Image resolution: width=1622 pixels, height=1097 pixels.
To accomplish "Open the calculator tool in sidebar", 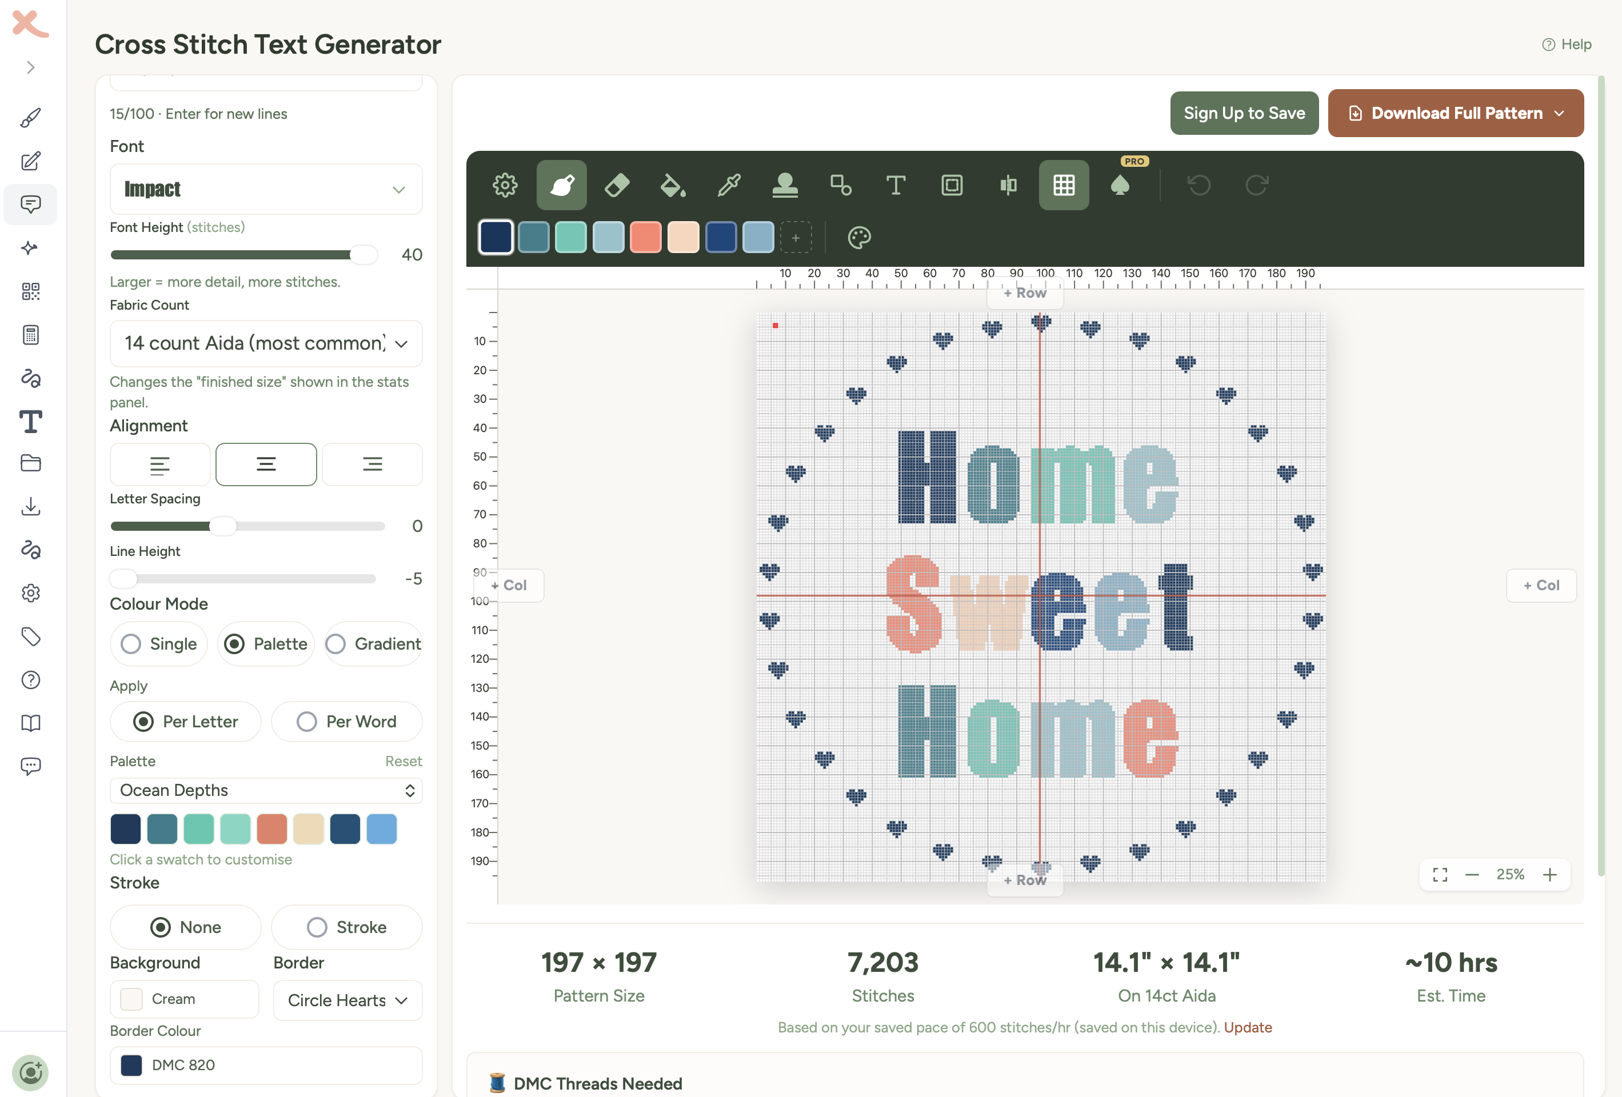I will (31, 334).
